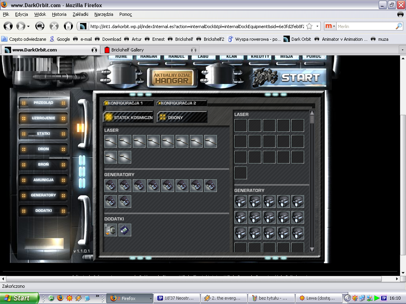Click the Merlin search input field

[365, 26]
